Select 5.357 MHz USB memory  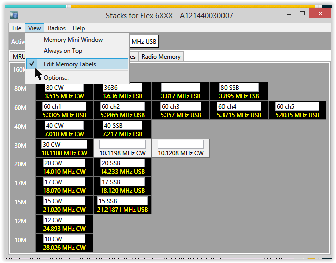tap(181, 115)
